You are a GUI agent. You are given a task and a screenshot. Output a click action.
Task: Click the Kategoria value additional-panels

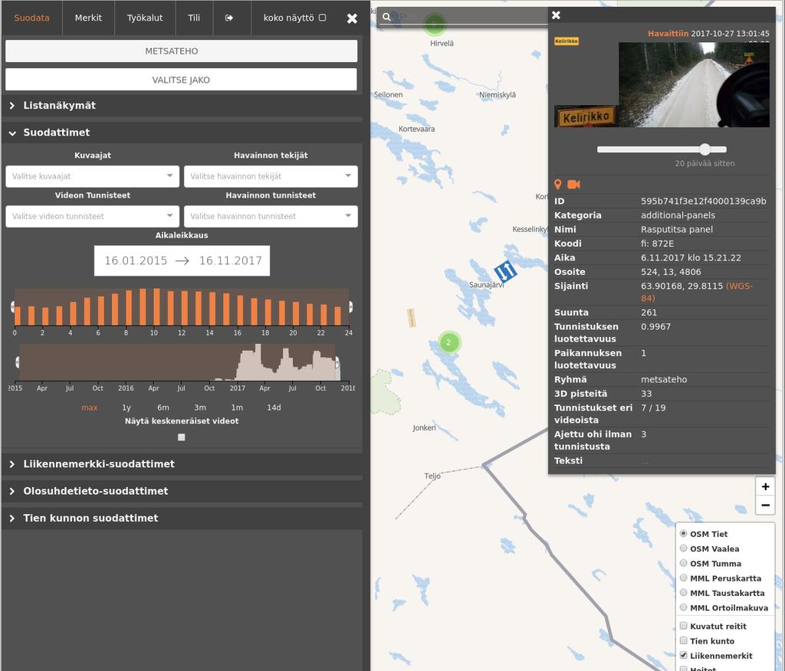(x=678, y=215)
